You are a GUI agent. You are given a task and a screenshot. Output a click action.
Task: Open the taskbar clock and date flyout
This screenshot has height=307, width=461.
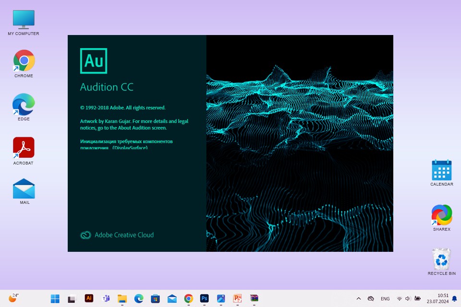[437, 298]
